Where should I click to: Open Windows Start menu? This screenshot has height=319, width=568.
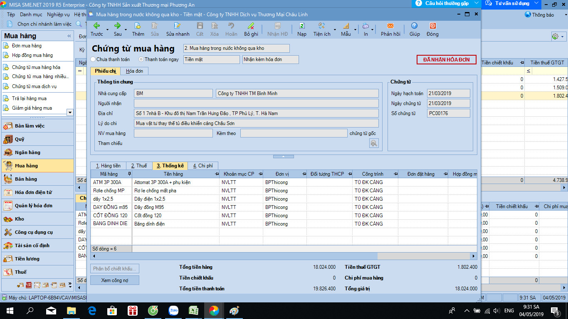click(x=9, y=310)
